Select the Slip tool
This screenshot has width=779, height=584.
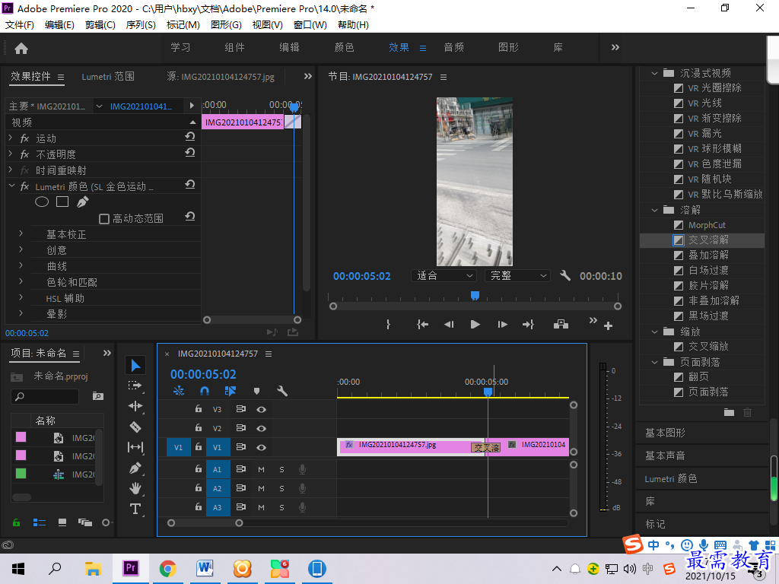click(135, 447)
